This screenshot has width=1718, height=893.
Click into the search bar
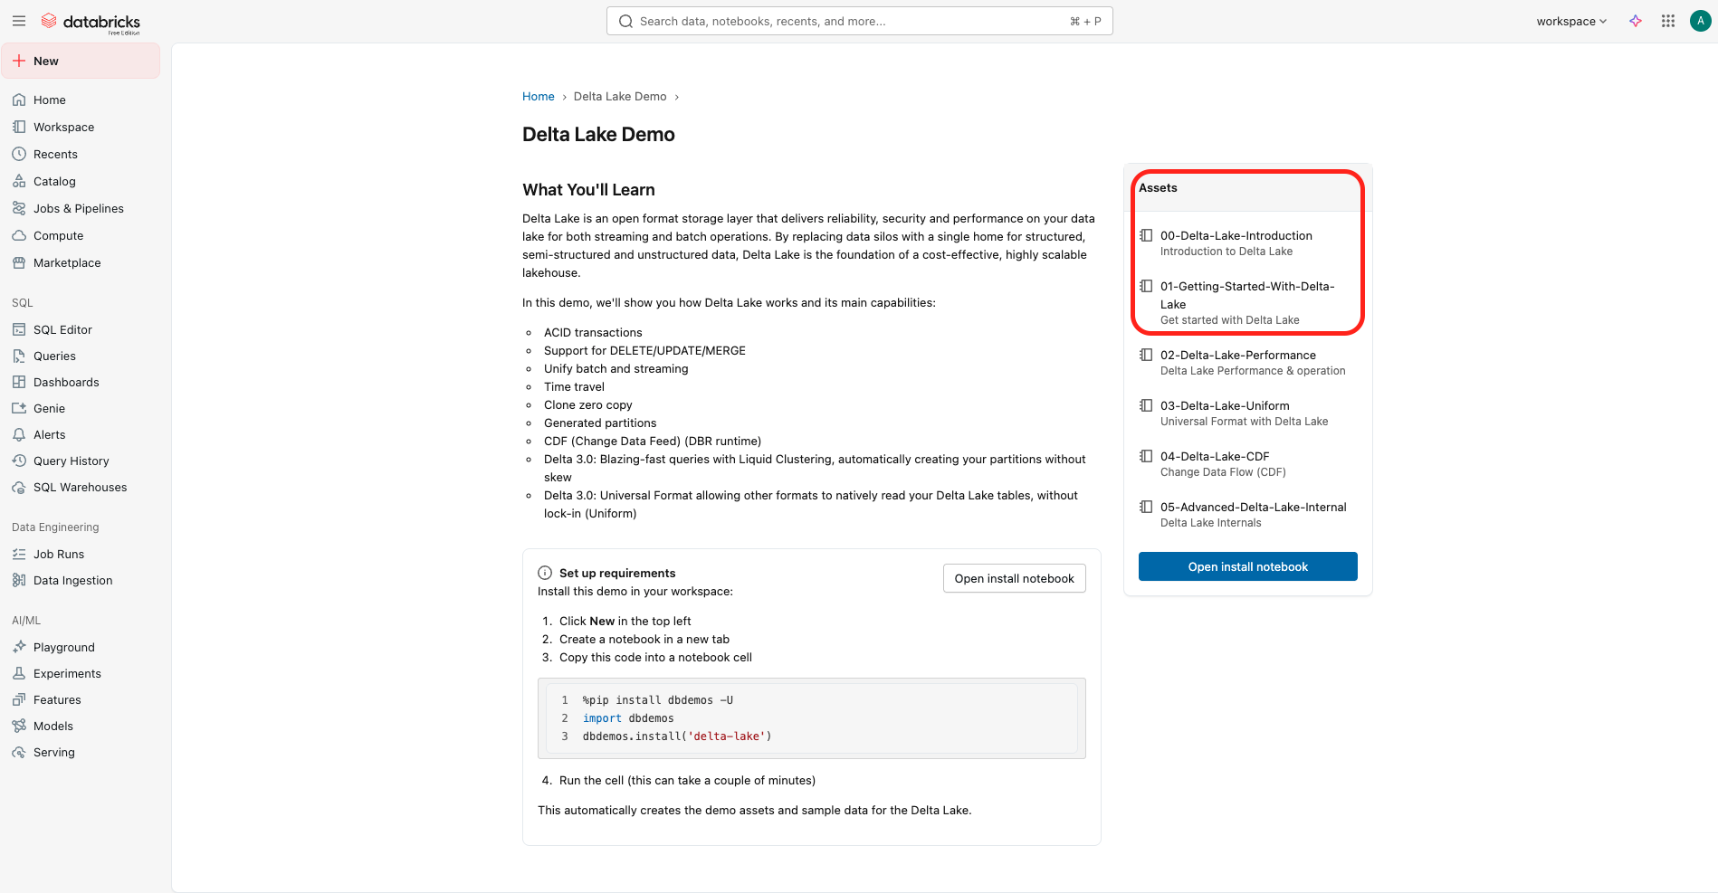(859, 20)
